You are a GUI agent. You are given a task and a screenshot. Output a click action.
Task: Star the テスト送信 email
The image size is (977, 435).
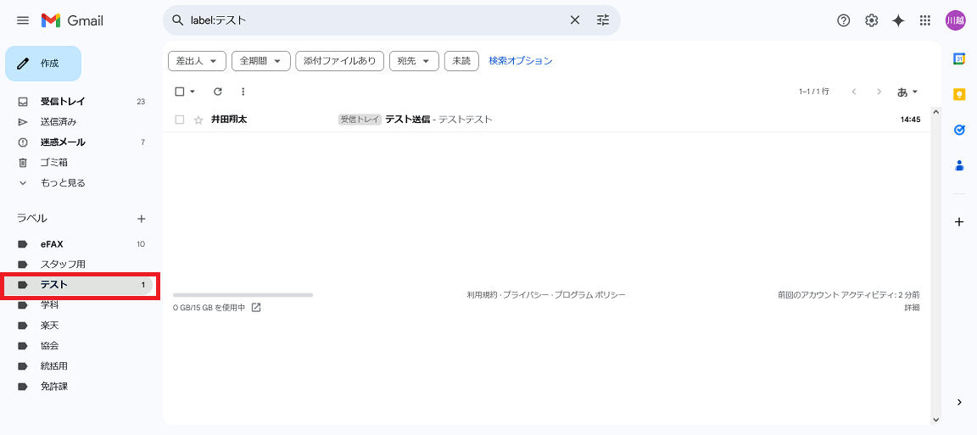tap(198, 120)
